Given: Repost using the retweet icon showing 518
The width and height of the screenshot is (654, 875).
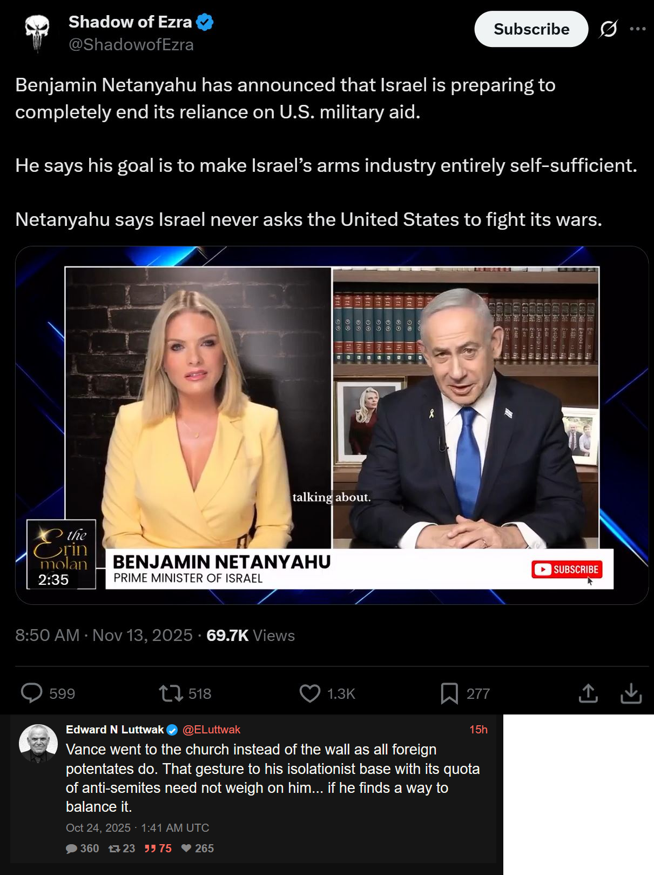Looking at the screenshot, I should click(171, 693).
